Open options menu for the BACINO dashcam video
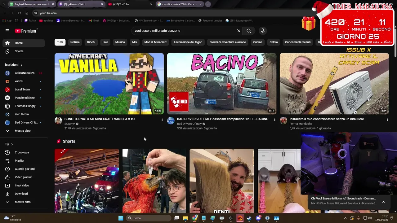This screenshot has width=397, height=223. 274,119
